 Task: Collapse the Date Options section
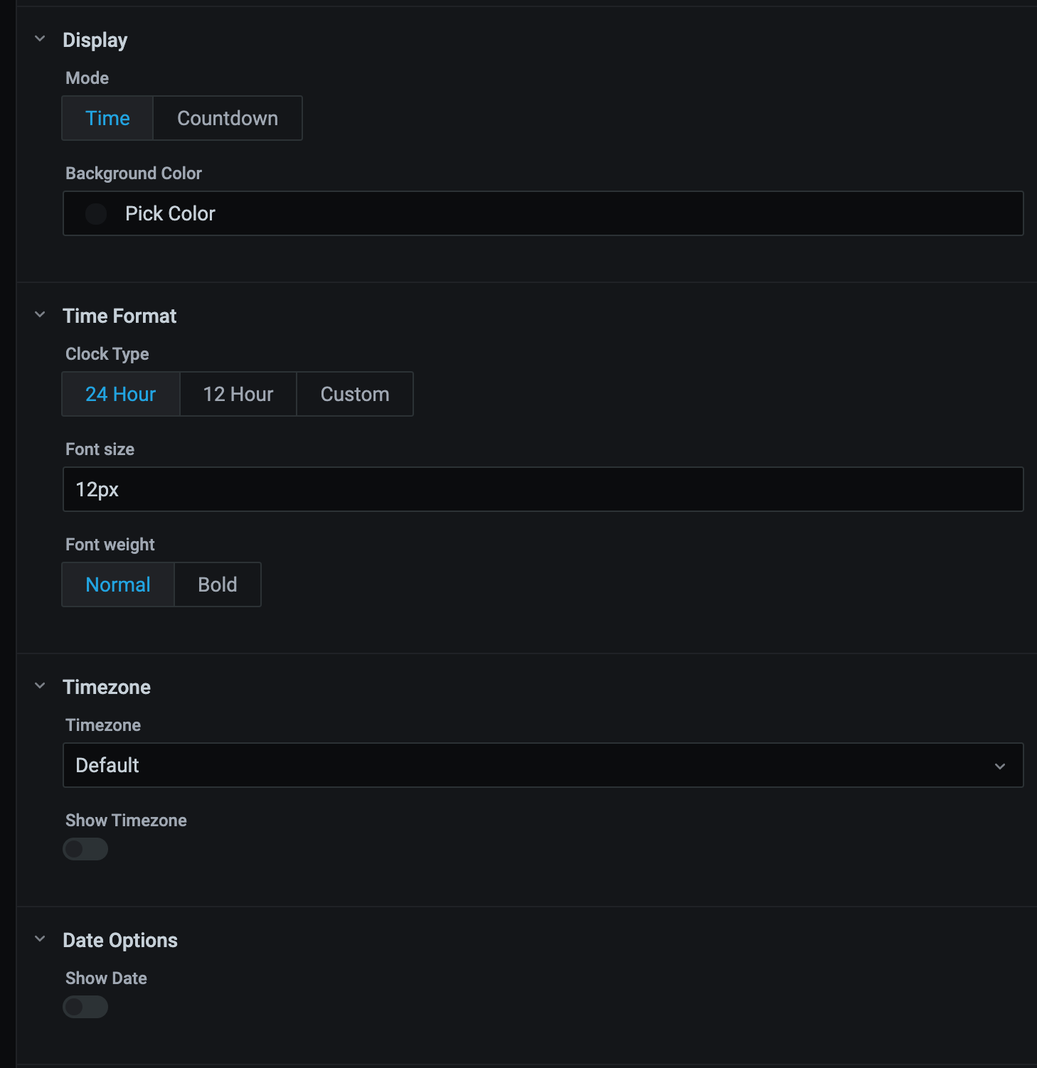pyautogui.click(x=41, y=939)
